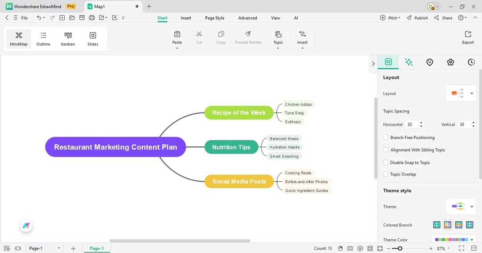Collapse the right side panel
The width and height of the screenshot is (482, 253).
click(x=373, y=64)
